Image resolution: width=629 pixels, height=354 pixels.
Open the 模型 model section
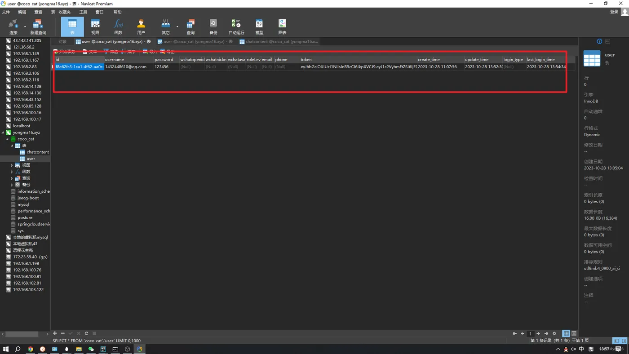tap(259, 27)
